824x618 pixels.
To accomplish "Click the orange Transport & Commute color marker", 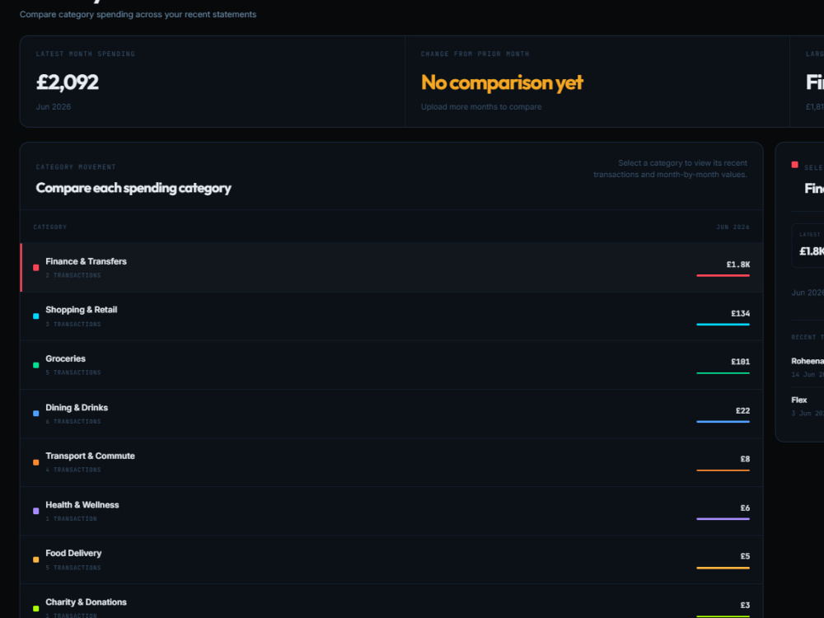I will pos(35,462).
